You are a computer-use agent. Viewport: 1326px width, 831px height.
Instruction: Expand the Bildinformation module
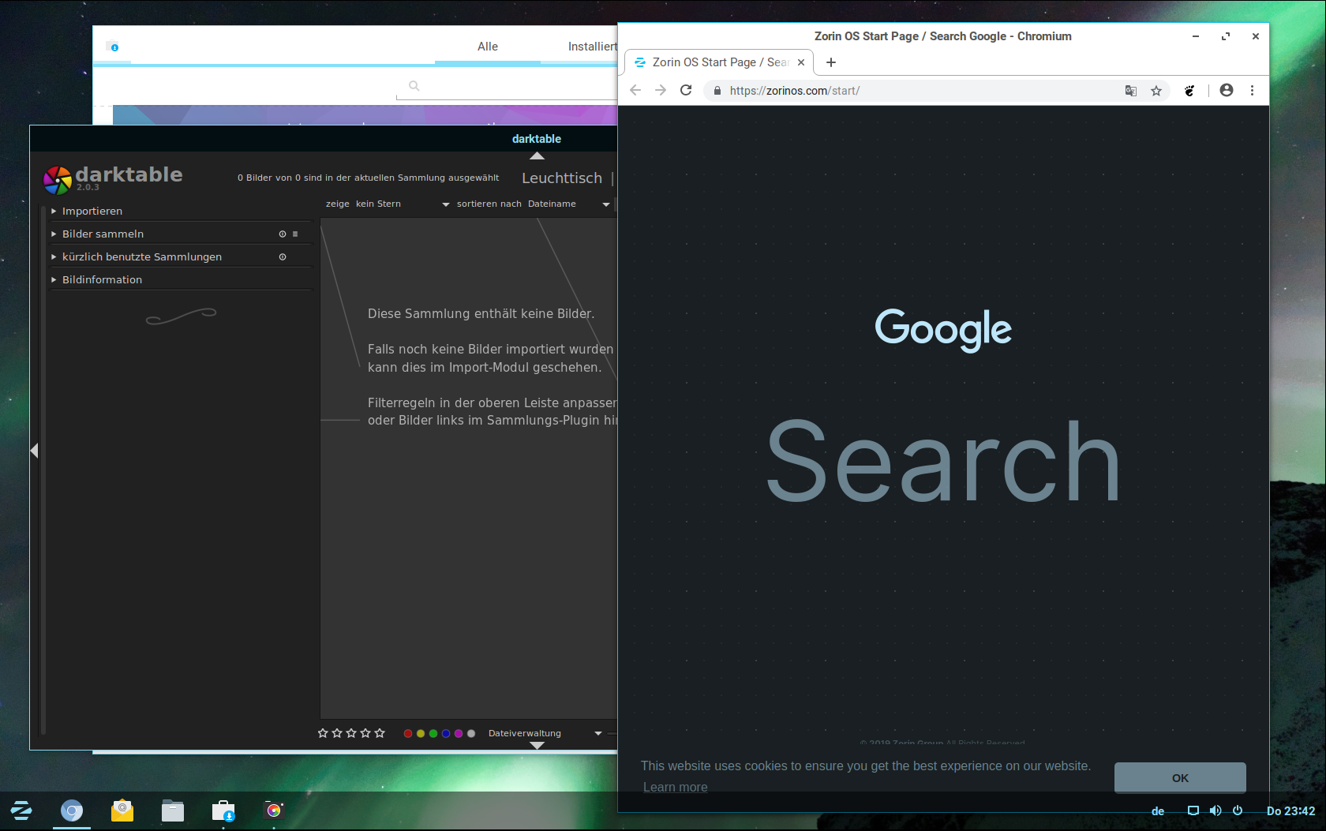pyautogui.click(x=102, y=280)
